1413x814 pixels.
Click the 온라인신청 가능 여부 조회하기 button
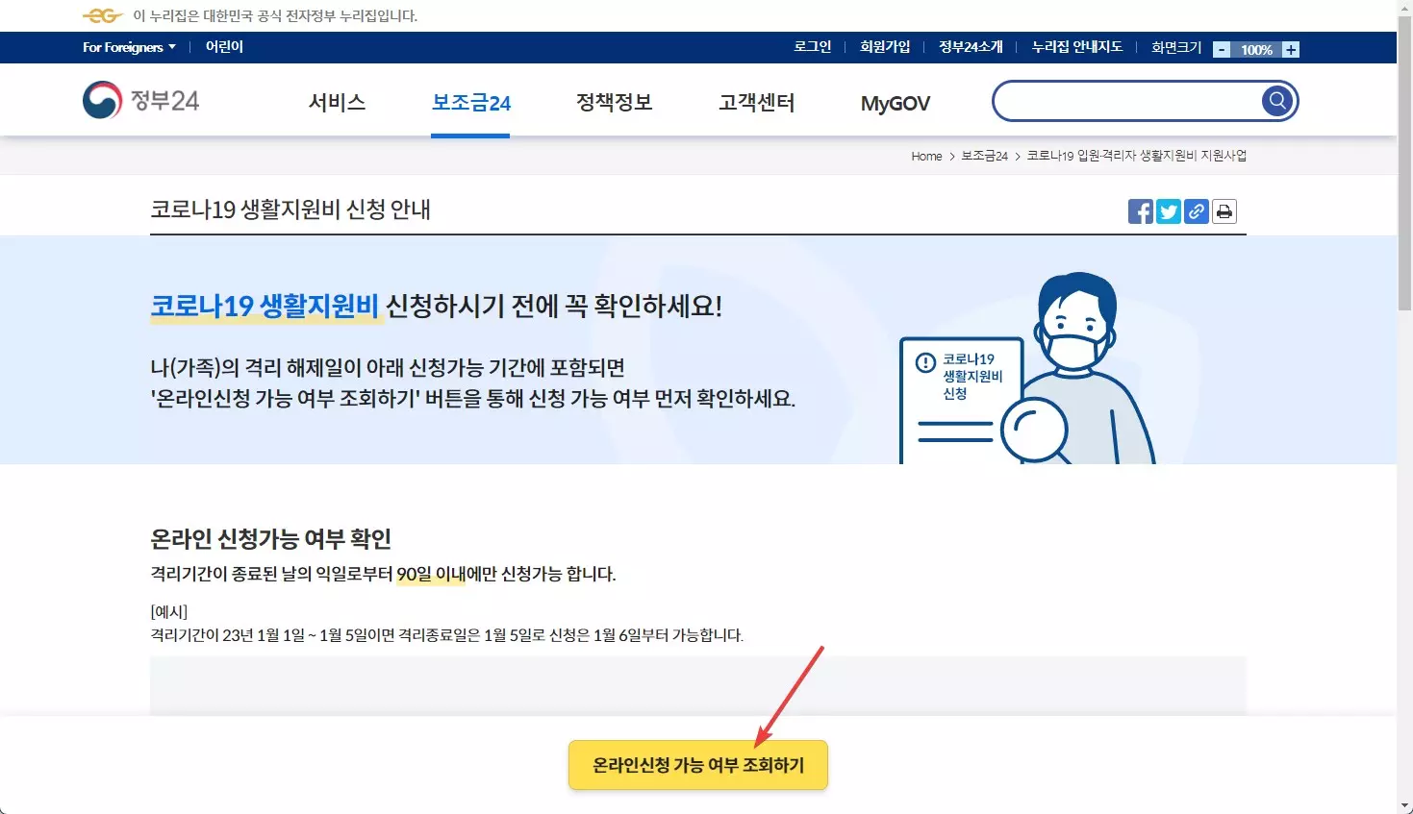pos(698,765)
